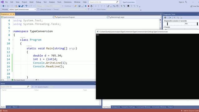
Task: Click the Undo arrow icon
Action: [x=26, y=6]
